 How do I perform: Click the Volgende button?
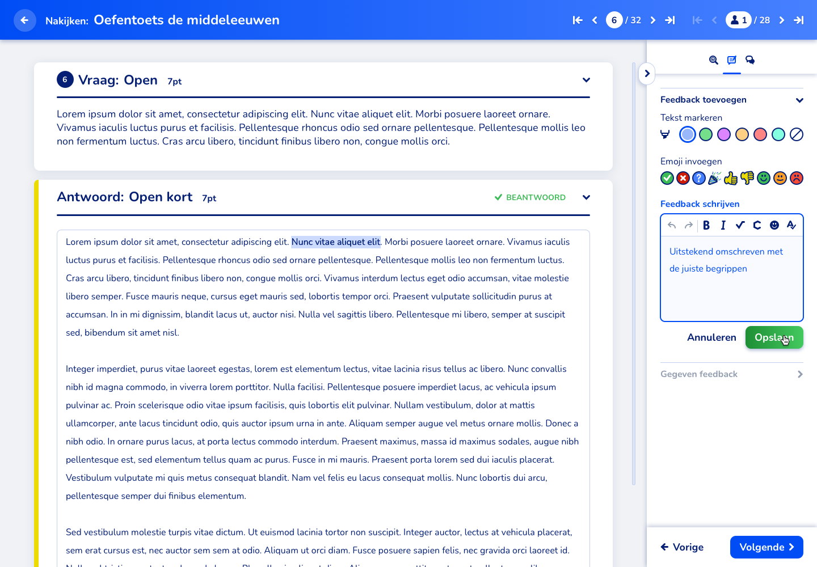(767, 547)
